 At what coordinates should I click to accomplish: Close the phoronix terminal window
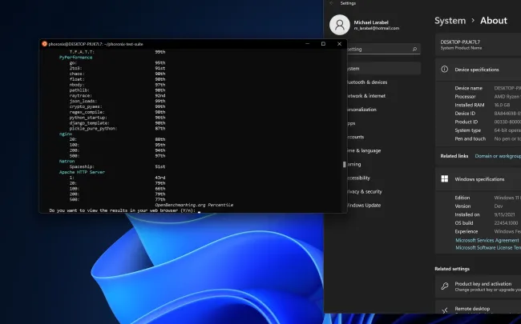[x=339, y=44]
